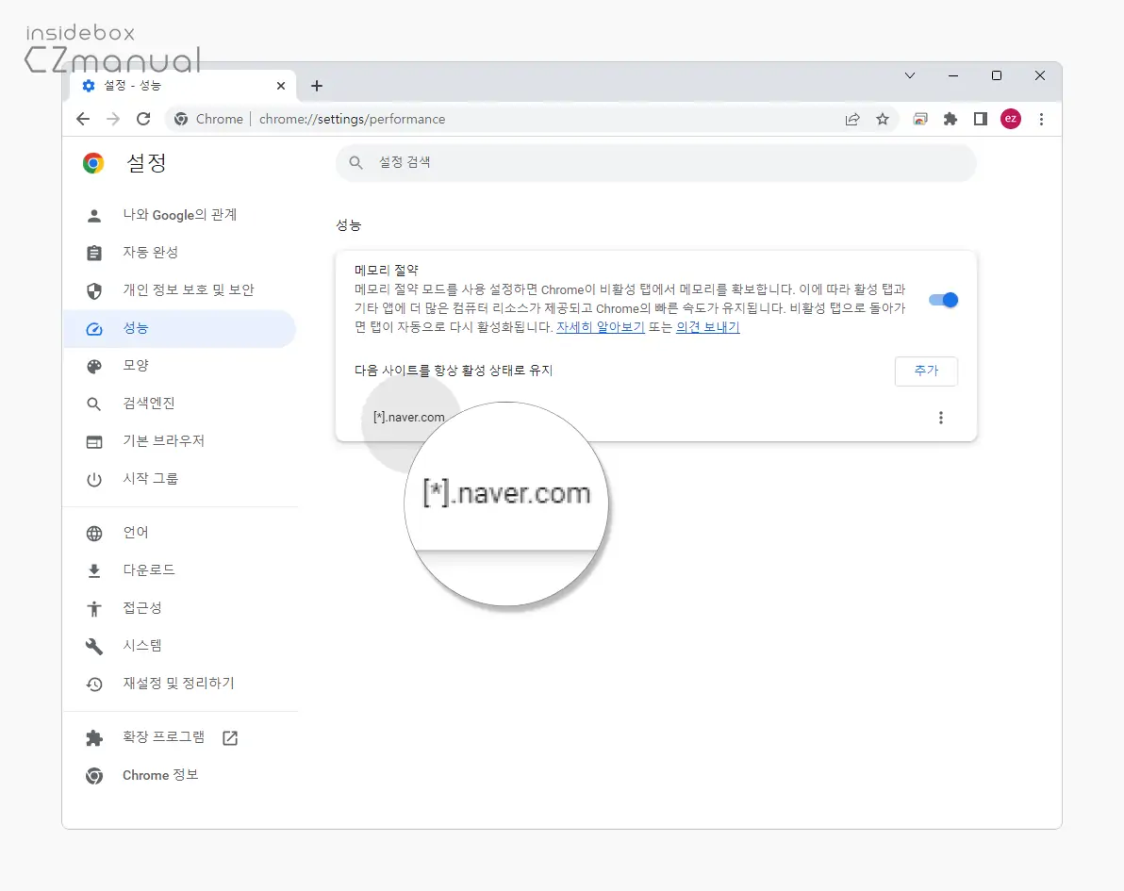
Task: Open a new tab with the plus button
Action: 317,86
